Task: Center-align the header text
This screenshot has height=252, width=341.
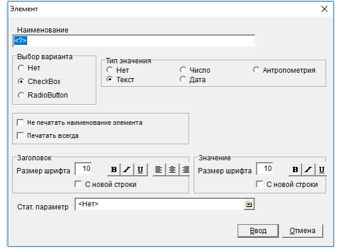Action: pos(172,170)
